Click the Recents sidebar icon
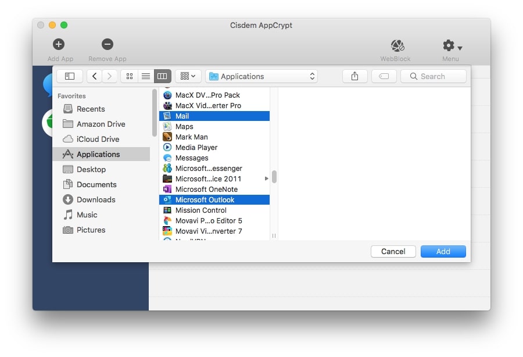This screenshot has height=357, width=523. click(68, 109)
